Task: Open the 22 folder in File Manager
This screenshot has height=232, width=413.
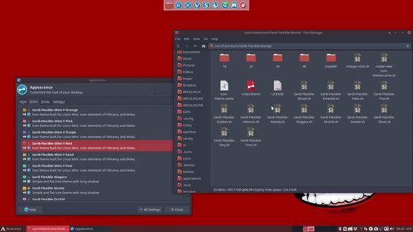Action: pos(251,61)
